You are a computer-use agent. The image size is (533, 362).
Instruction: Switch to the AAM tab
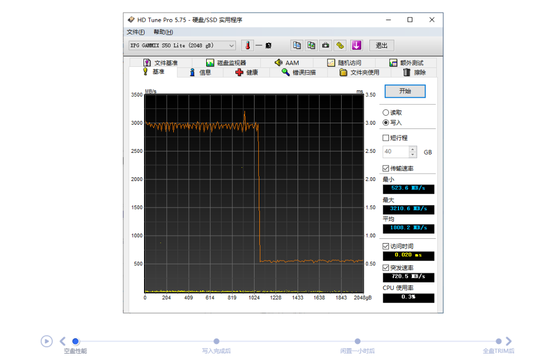[x=287, y=63]
